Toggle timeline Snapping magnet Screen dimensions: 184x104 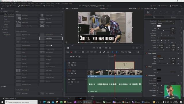pos(100,52)
